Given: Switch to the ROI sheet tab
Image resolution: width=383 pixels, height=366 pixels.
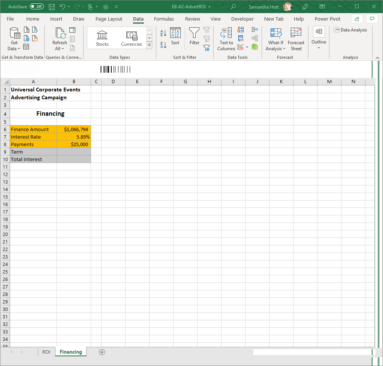Looking at the screenshot, I should pos(46,352).
